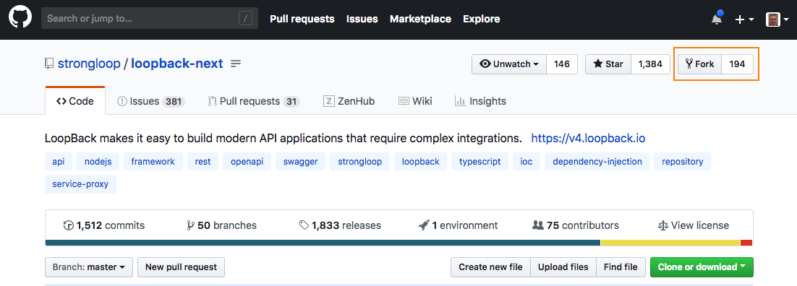View the 146 watchers count
This screenshot has width=797, height=286.
[562, 64]
